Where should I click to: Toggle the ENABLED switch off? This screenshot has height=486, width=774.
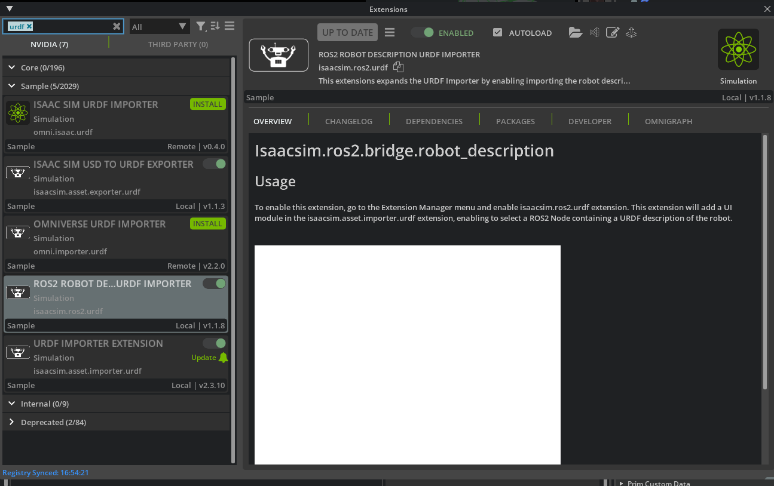click(423, 33)
